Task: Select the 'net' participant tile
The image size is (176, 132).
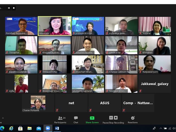Action: 71,103
